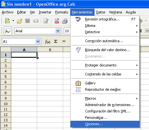The height and width of the screenshot is (130, 149).
Task: Select column B header
Action: (x=50, y=50)
